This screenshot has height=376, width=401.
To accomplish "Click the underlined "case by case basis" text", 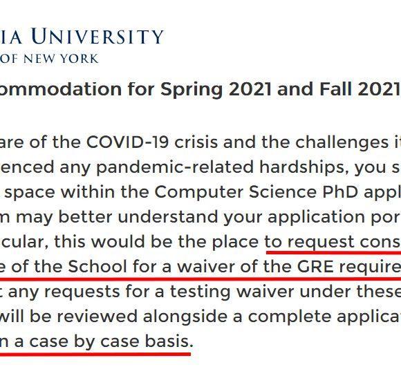I will pos(109,341).
